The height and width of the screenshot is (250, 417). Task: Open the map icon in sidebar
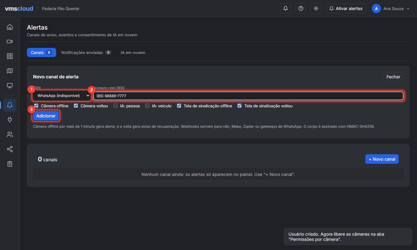coord(10,71)
